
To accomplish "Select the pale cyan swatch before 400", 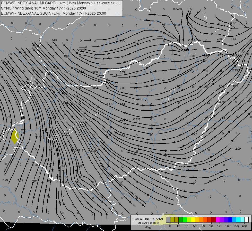I will (x=242, y=219).
